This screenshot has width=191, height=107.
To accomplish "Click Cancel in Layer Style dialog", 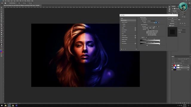I will tap(172, 21).
